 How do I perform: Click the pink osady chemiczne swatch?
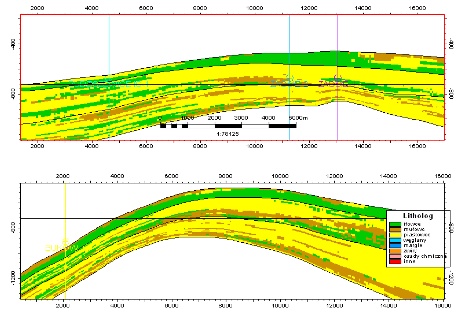395,256
